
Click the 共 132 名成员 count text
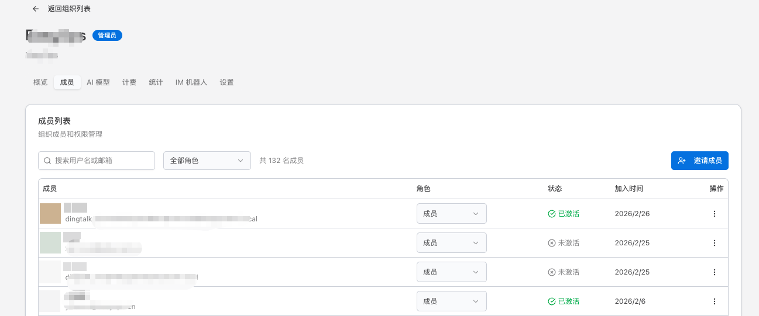281,161
